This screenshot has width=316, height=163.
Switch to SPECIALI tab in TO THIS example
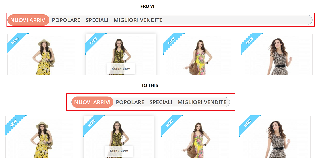(161, 102)
